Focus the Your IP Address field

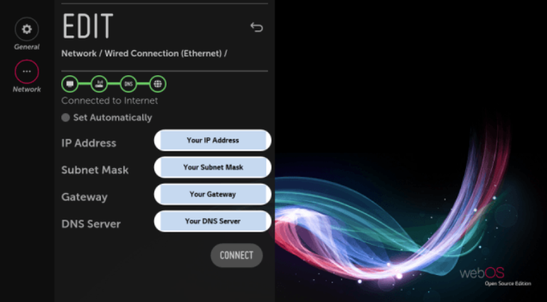click(213, 141)
